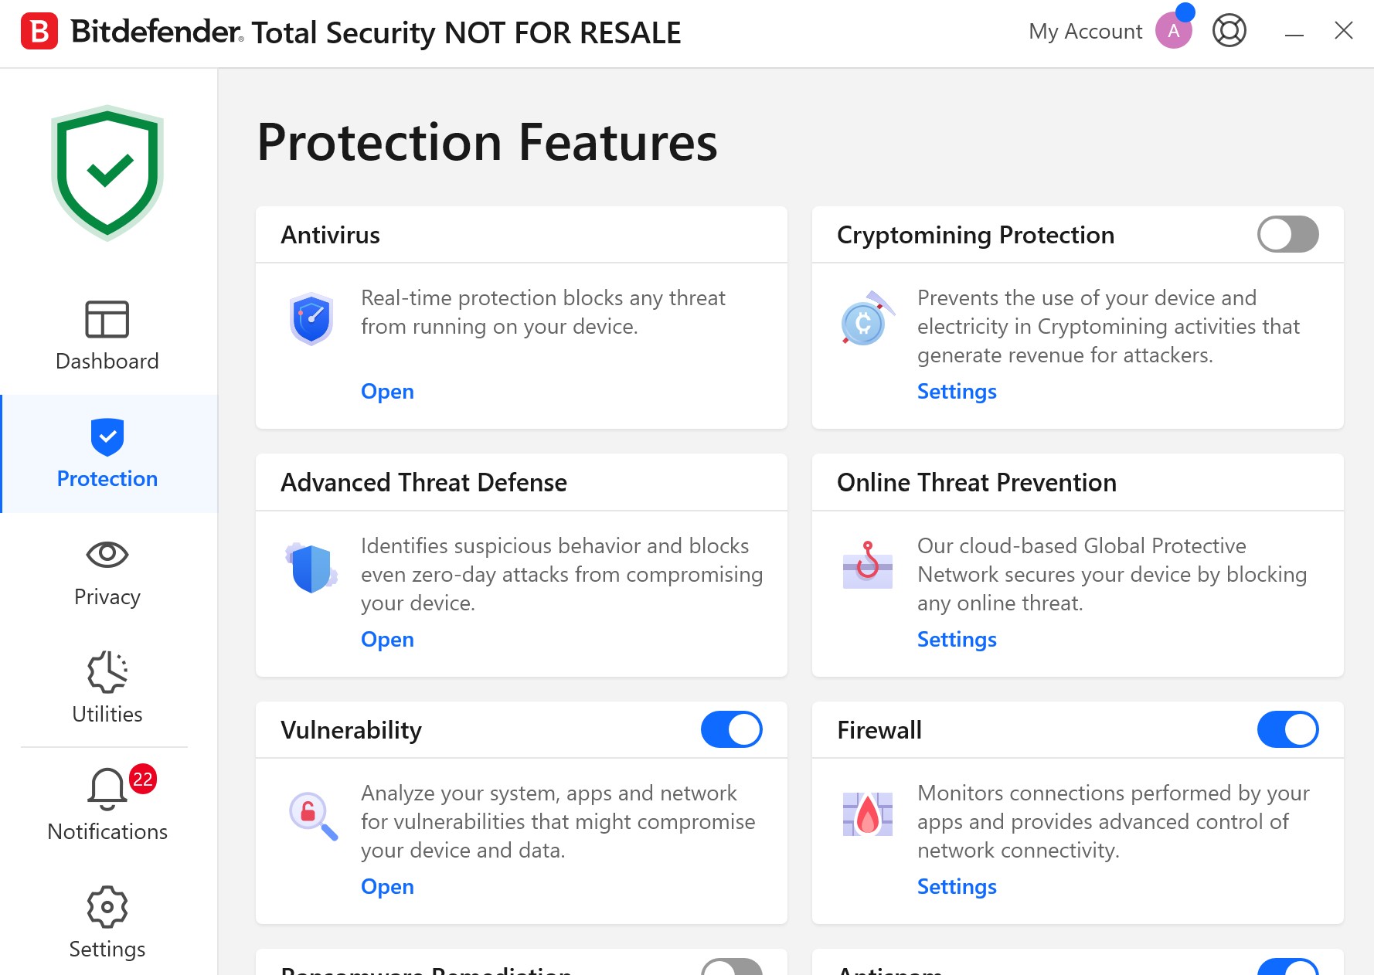Screen dimensions: 1374x975
Task: Open the Notifications bell icon
Action: (x=107, y=789)
